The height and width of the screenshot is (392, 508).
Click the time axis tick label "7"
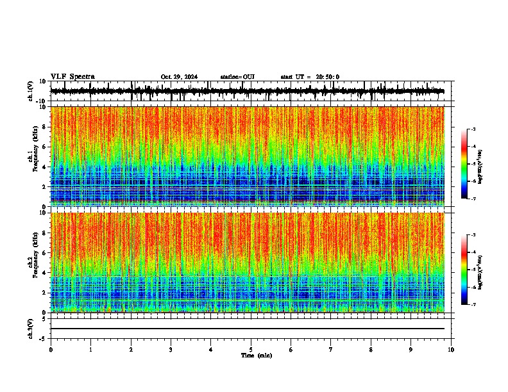click(331, 350)
